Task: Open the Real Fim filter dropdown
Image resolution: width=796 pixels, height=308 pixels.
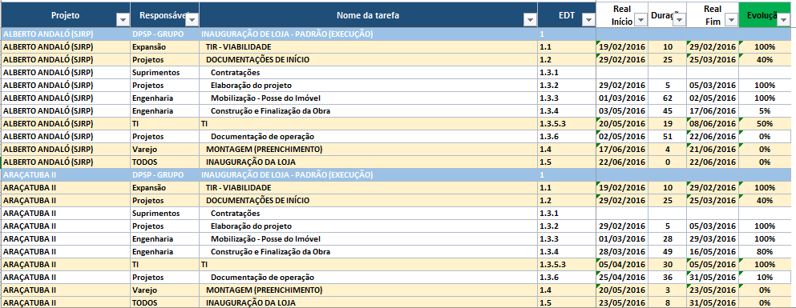Action: pos(731,20)
